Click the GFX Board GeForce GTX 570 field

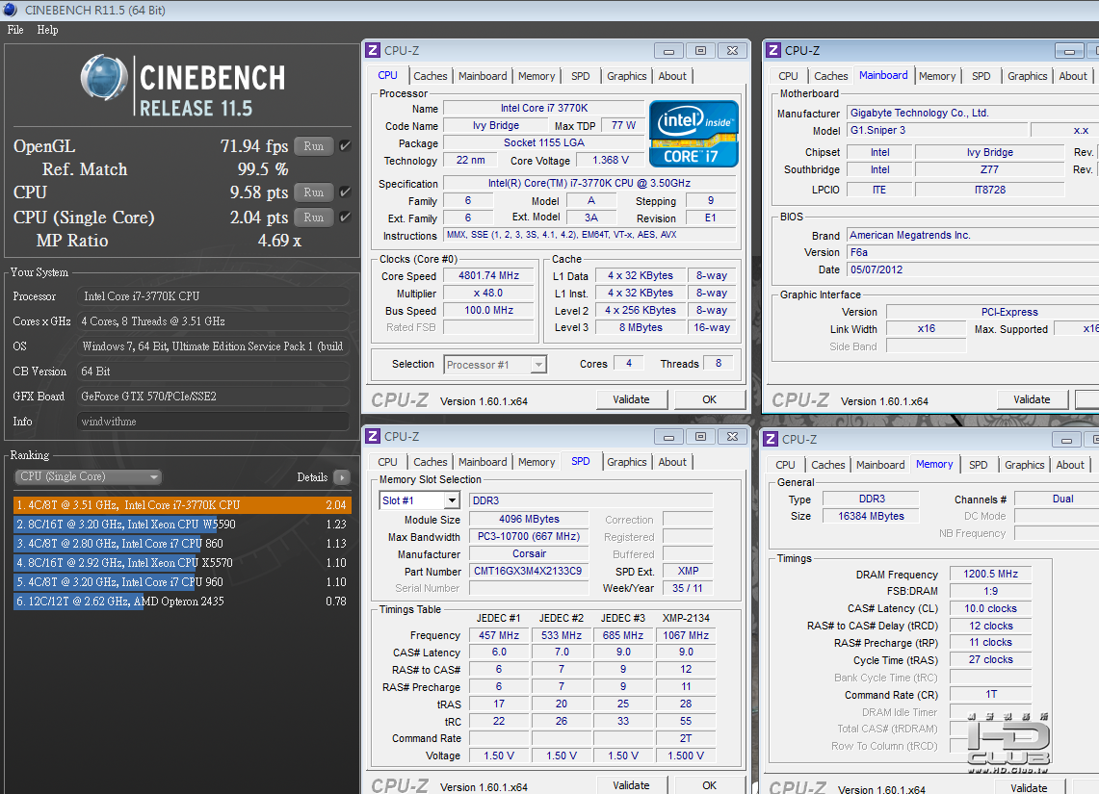[x=213, y=397]
